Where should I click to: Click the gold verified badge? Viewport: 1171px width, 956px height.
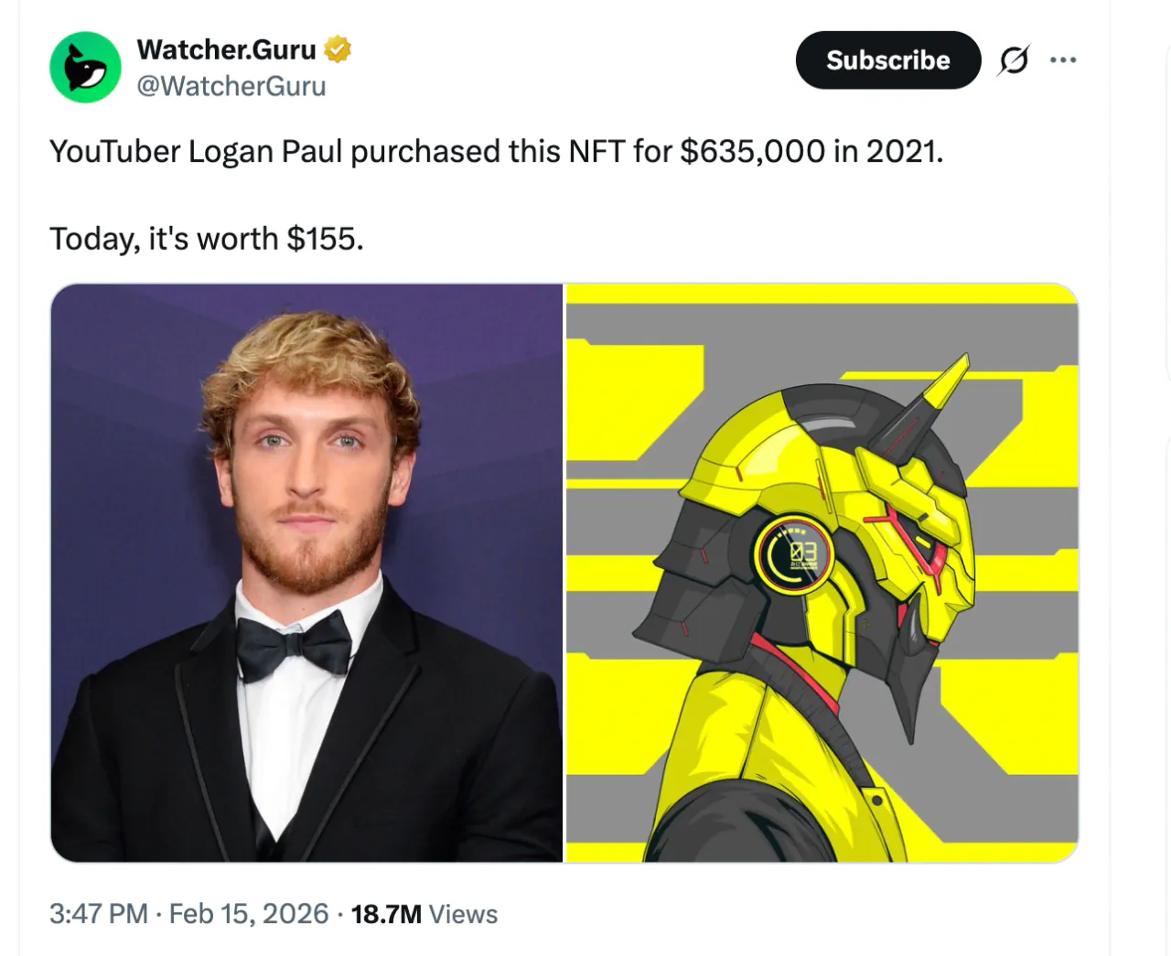(x=338, y=48)
